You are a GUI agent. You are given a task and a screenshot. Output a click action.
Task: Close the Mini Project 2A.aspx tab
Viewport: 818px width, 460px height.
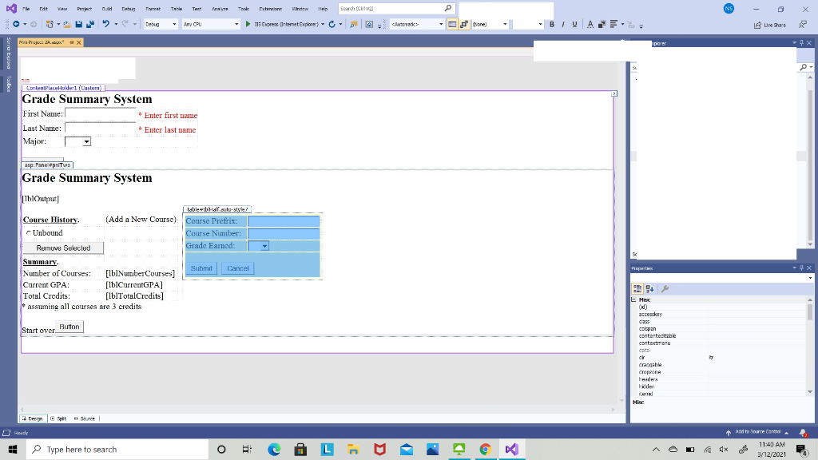tap(79, 42)
